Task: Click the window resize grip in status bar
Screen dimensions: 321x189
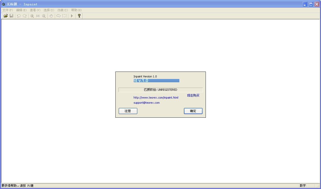Action: pos(318,186)
